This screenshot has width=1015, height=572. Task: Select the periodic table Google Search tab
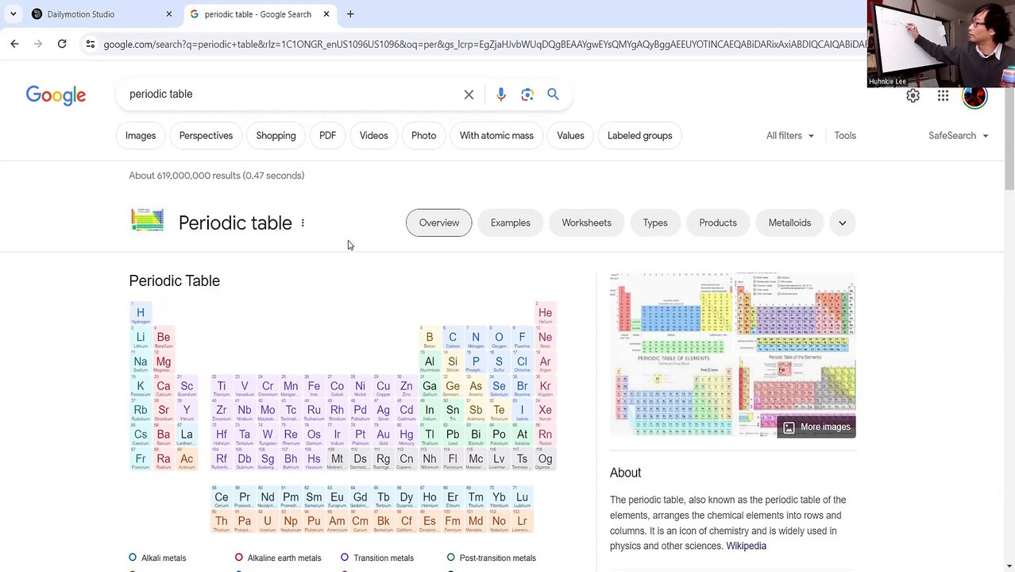point(260,14)
